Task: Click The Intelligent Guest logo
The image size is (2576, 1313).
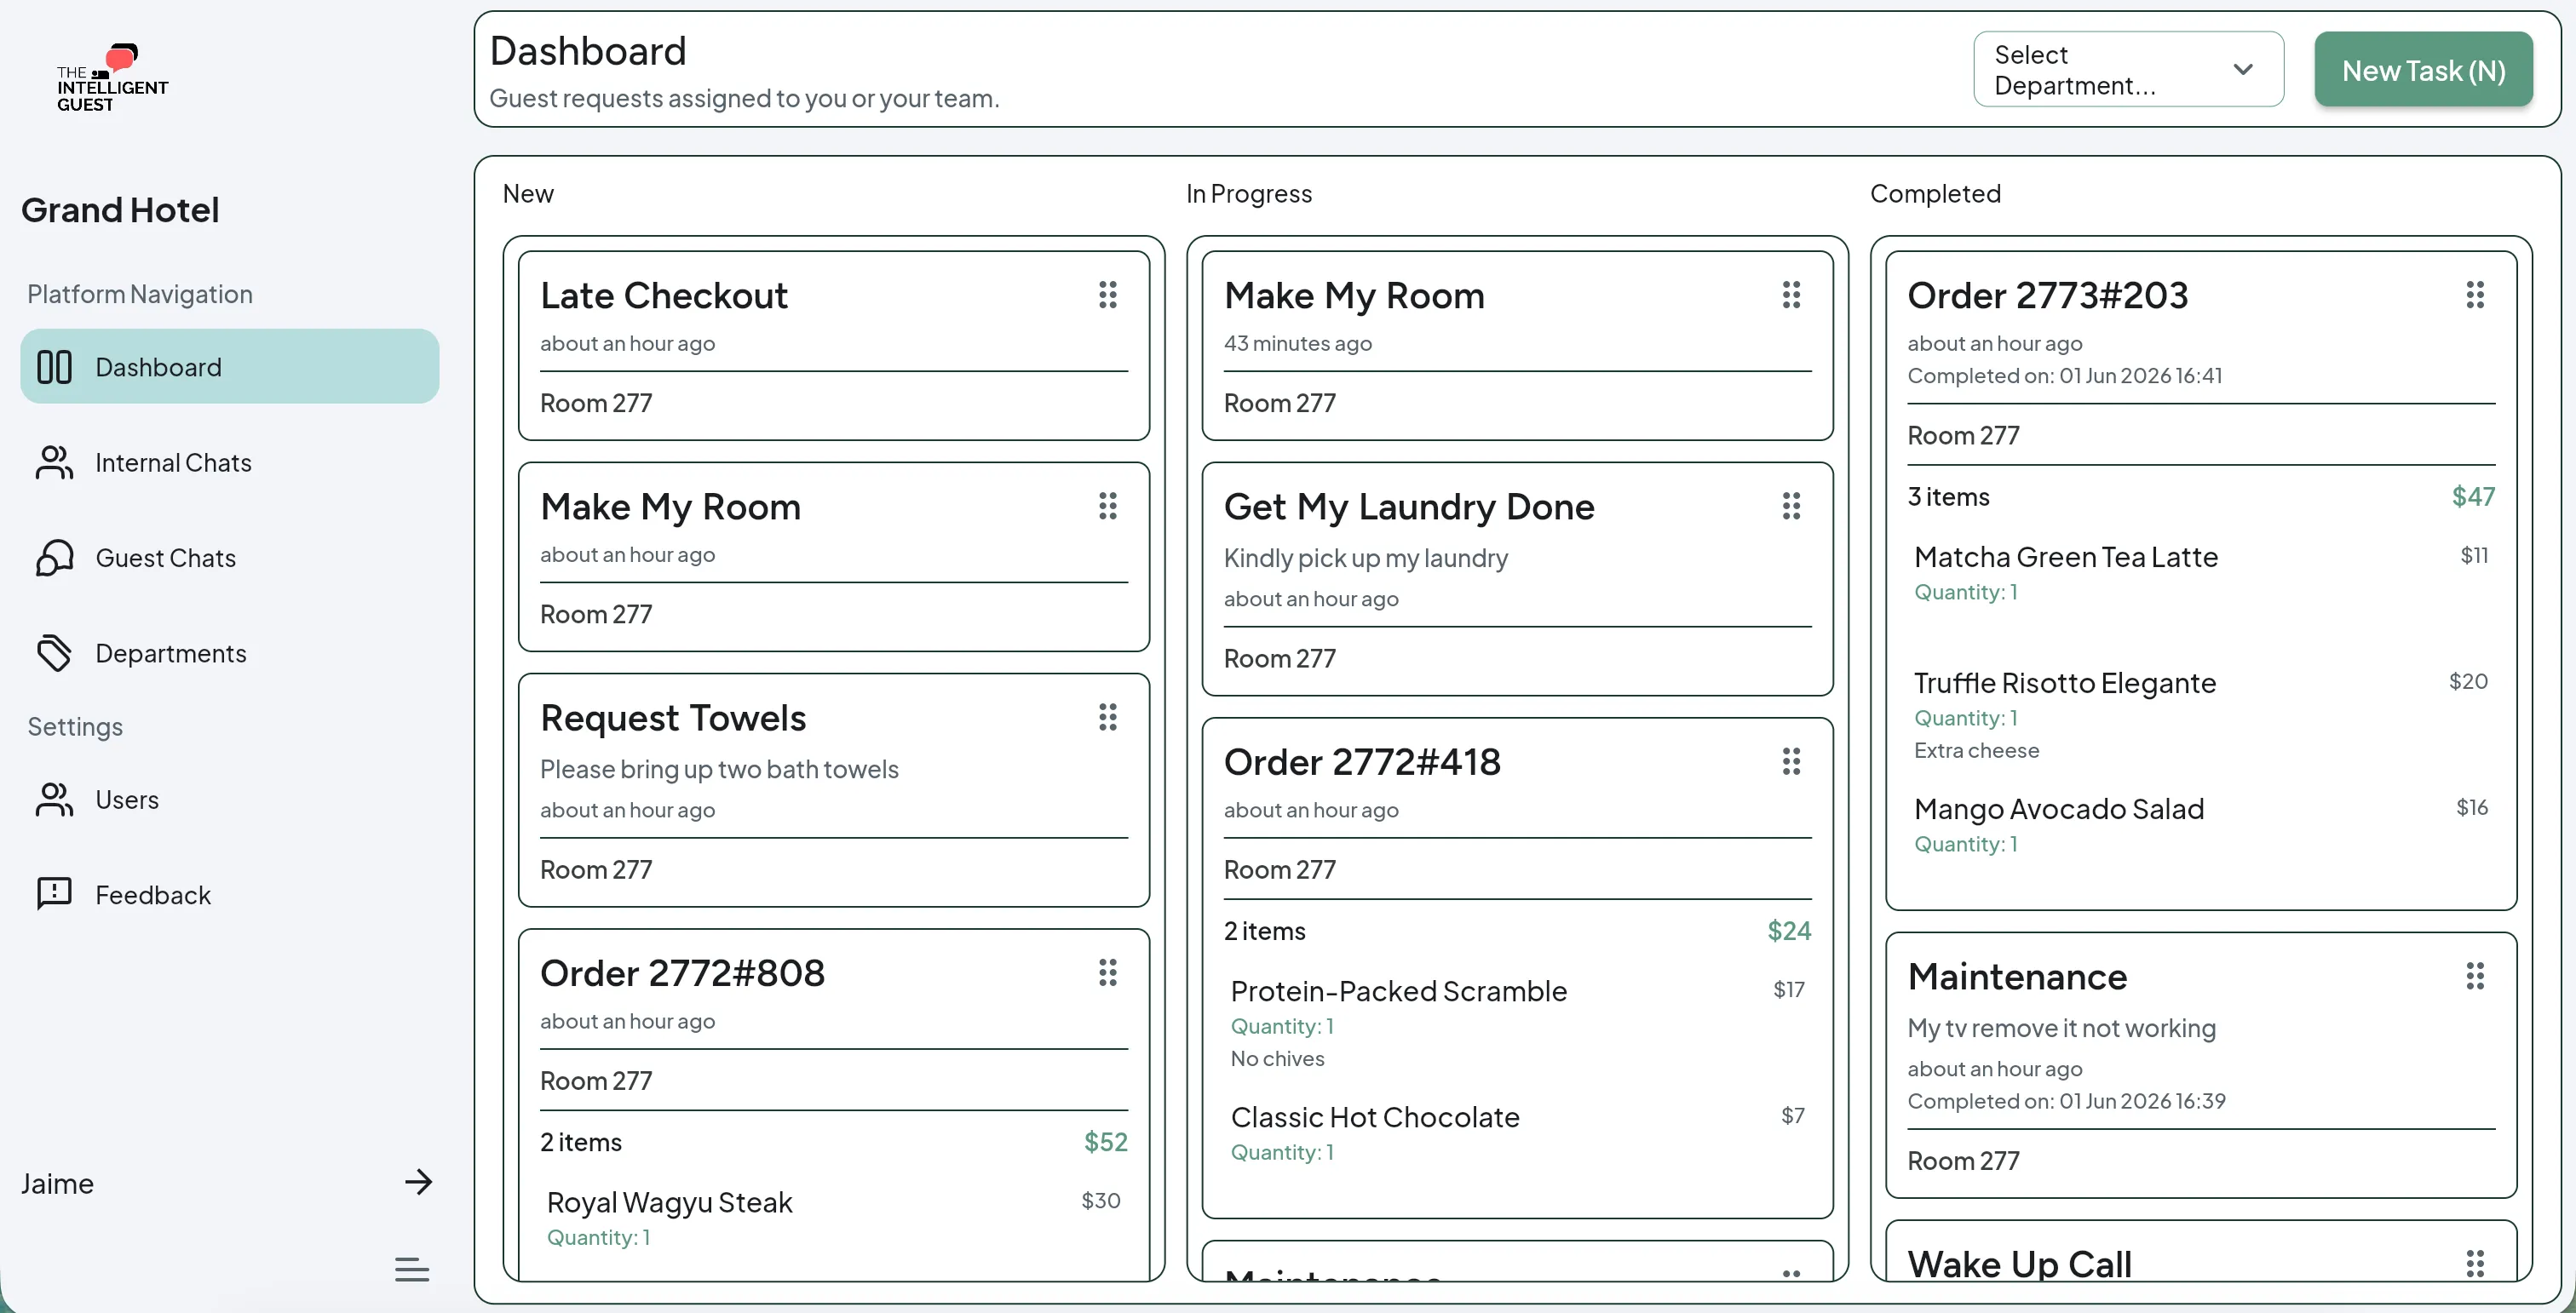Action: click(112, 78)
